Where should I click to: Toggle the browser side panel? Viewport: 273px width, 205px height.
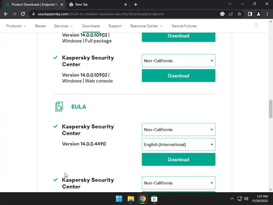coord(250,14)
